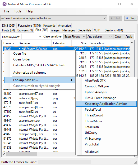Click the Start capture play icon button
Image resolution: width=138 pixels, height=165 pixels.
116,18
